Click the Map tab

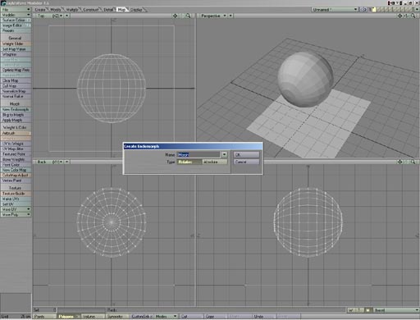click(x=121, y=10)
